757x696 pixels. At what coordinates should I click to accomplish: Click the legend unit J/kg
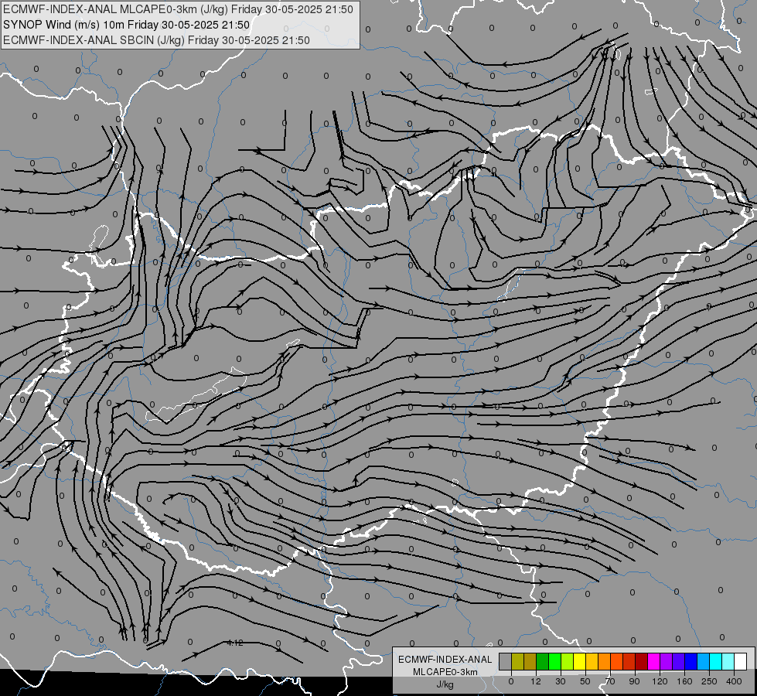445,684
